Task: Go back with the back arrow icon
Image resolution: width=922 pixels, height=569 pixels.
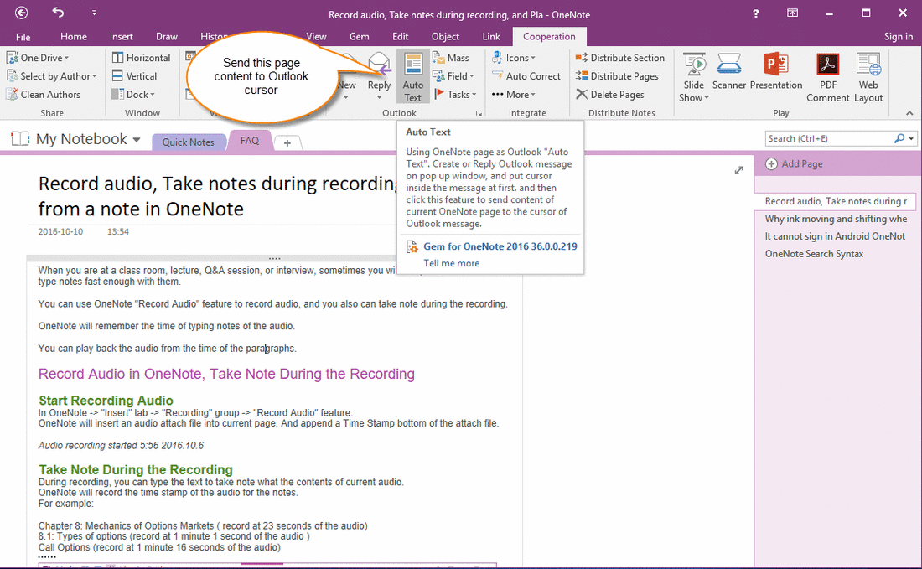Action: click(x=21, y=13)
